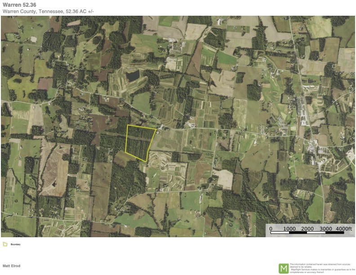
Task: Click the 4000ft label on the scale bar
Action: (x=344, y=229)
